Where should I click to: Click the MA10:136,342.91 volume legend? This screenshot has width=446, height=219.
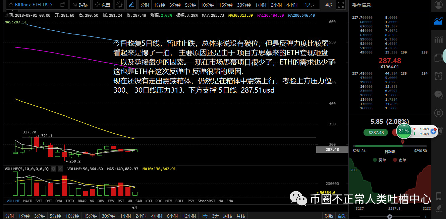coord(159,169)
